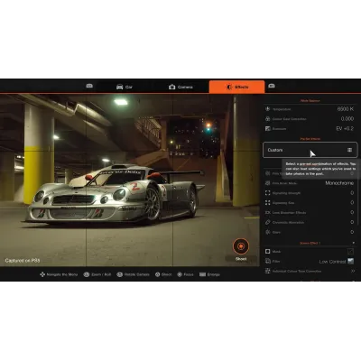
Task: Expand Individual Colour Tone Correction chevrons
Action: (352, 271)
